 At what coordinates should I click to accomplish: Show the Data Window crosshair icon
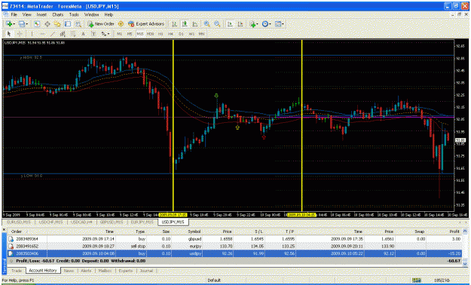pyautogui.click(x=47, y=24)
